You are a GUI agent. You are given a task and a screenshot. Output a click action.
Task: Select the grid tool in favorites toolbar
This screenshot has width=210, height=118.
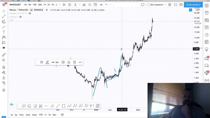98,106
